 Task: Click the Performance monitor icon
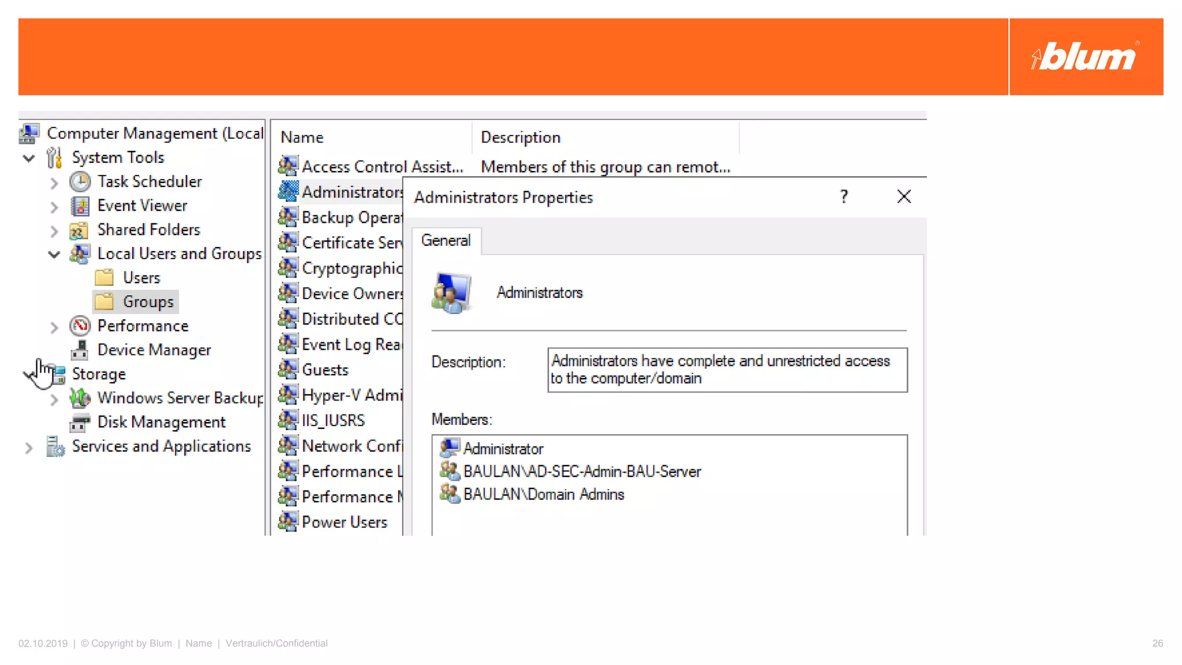[80, 326]
